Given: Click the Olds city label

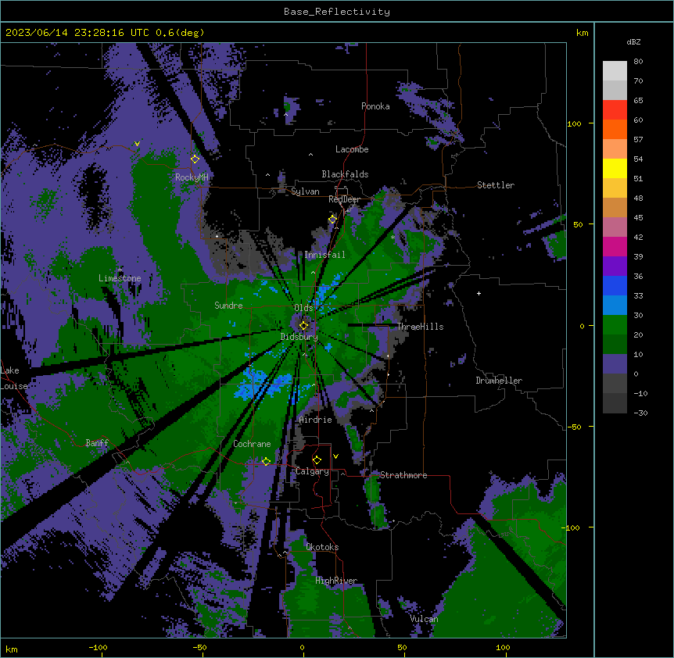Looking at the screenshot, I should pos(303,308).
